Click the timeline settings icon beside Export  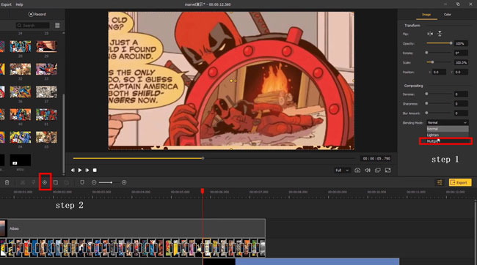coord(440,182)
